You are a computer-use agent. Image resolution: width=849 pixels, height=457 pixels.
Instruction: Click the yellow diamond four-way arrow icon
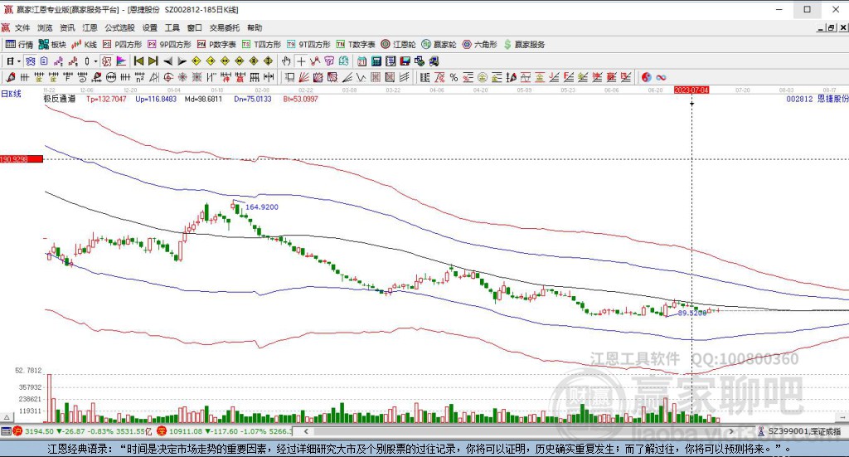click(268, 61)
